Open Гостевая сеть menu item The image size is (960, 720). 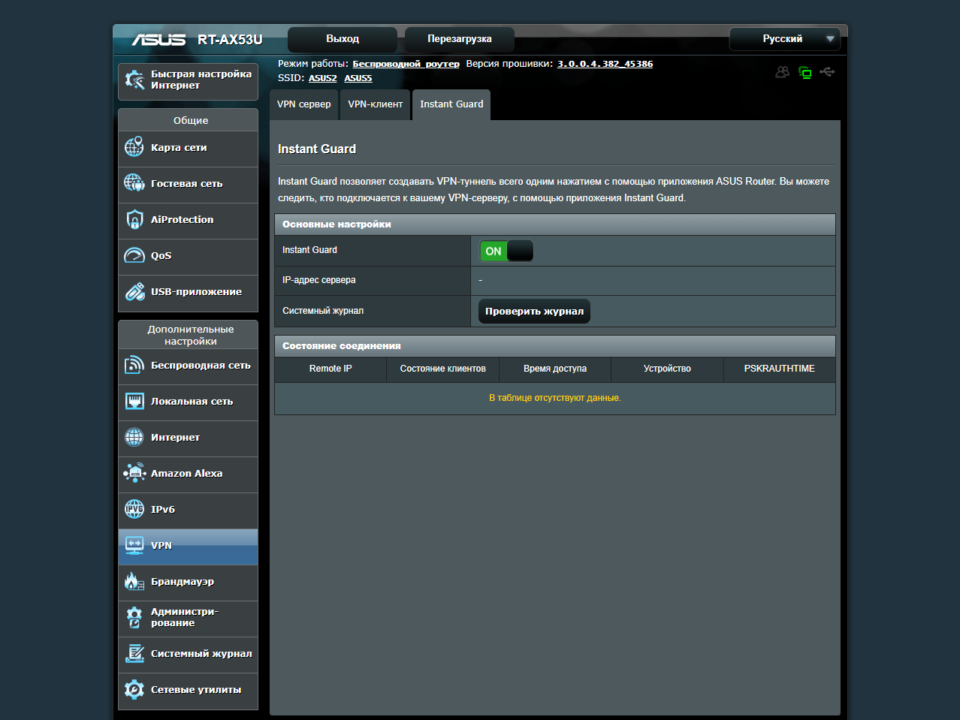pos(188,184)
